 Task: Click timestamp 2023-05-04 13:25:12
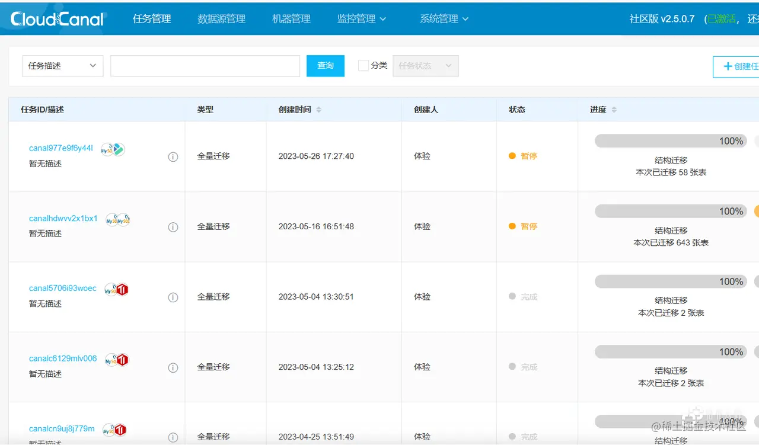point(316,367)
